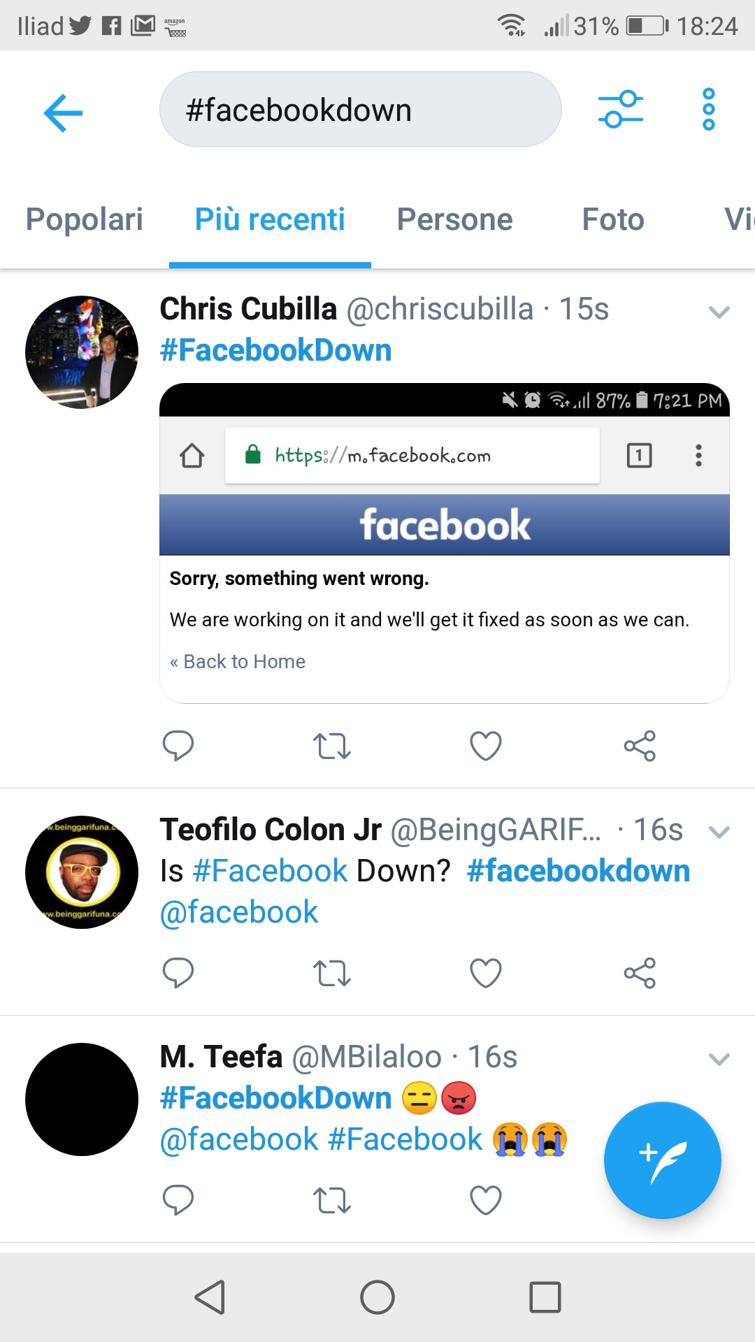Open the three-dot overflow menu
755x1342 pixels.
(x=708, y=109)
